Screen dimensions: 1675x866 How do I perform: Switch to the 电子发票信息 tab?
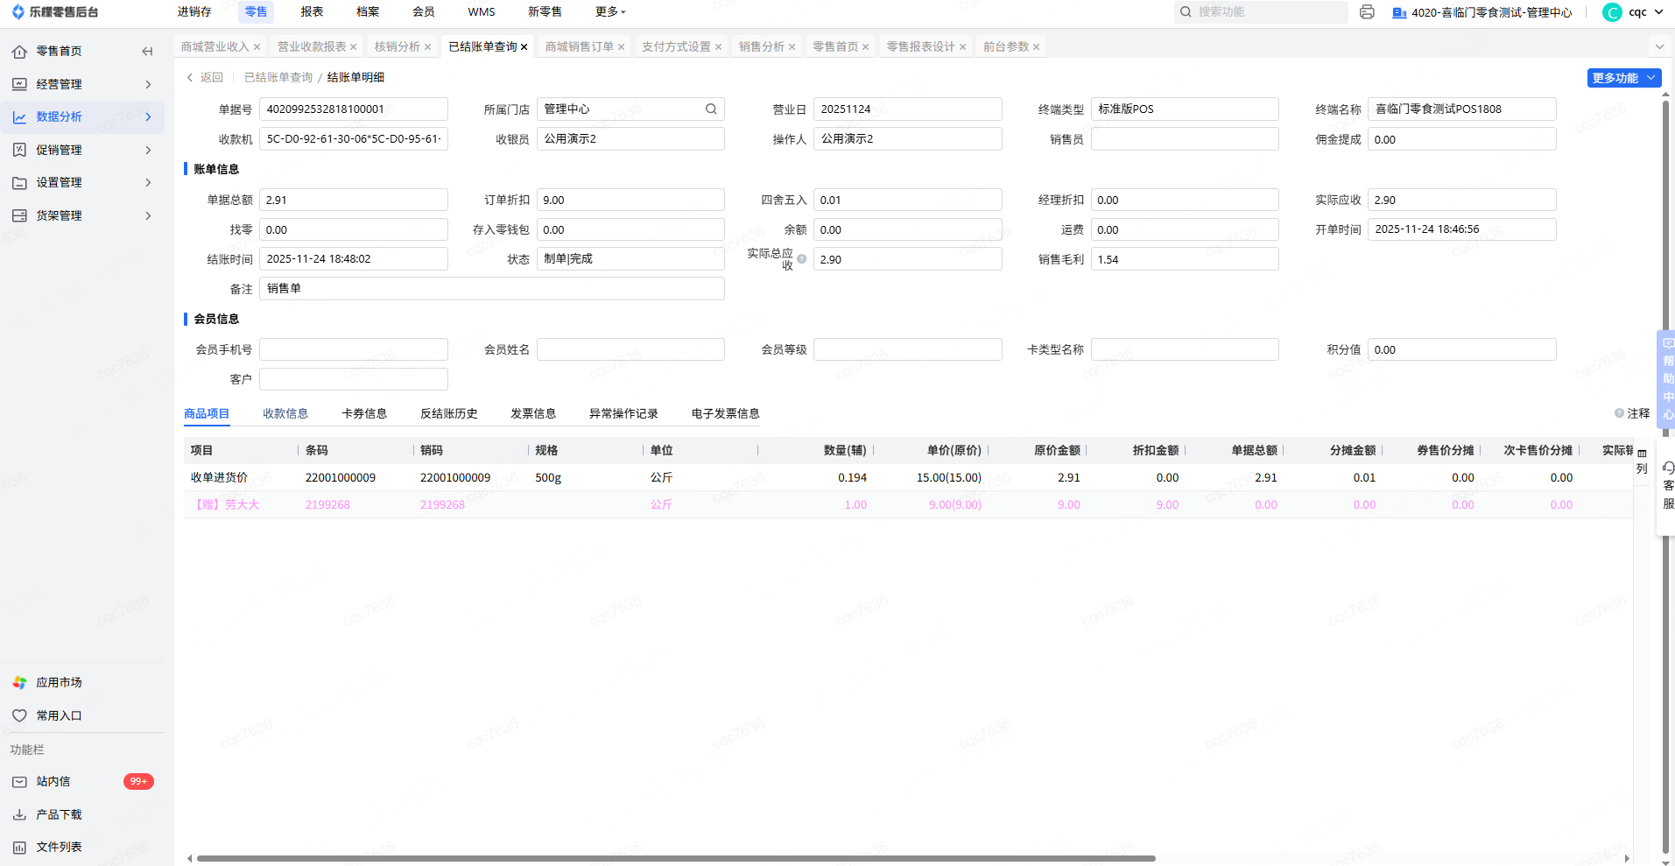point(726,413)
